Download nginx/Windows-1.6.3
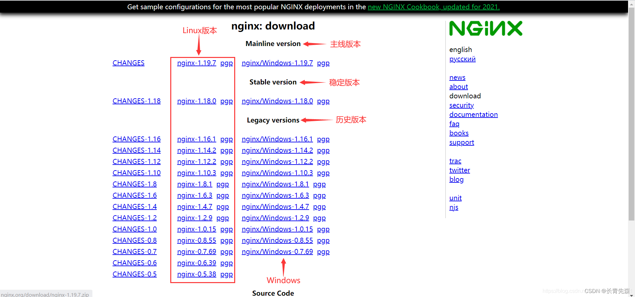This screenshot has width=635, height=297. coord(275,195)
